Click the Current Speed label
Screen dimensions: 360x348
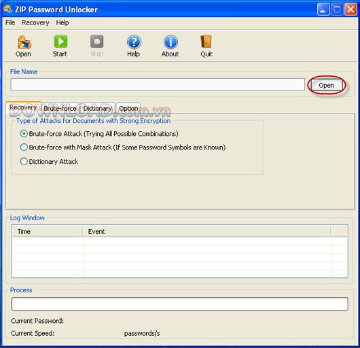(x=33, y=333)
